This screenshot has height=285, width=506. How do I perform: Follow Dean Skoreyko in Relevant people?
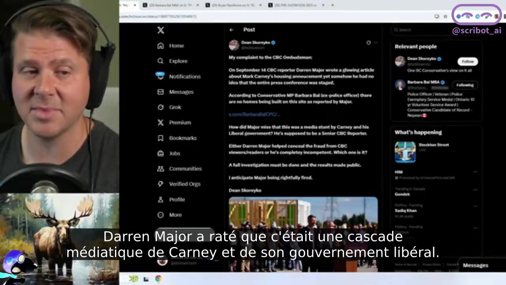[468, 61]
